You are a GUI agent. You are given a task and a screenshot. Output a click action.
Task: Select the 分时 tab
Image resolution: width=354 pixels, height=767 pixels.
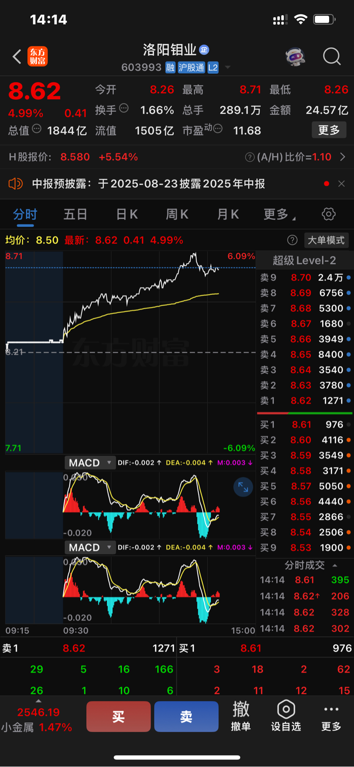coord(25,214)
